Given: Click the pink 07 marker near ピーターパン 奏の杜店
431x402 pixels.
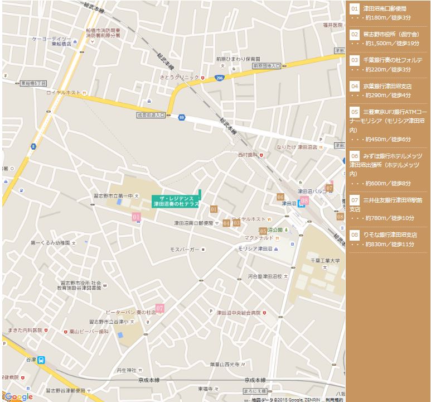Looking at the screenshot, I should [160, 308].
